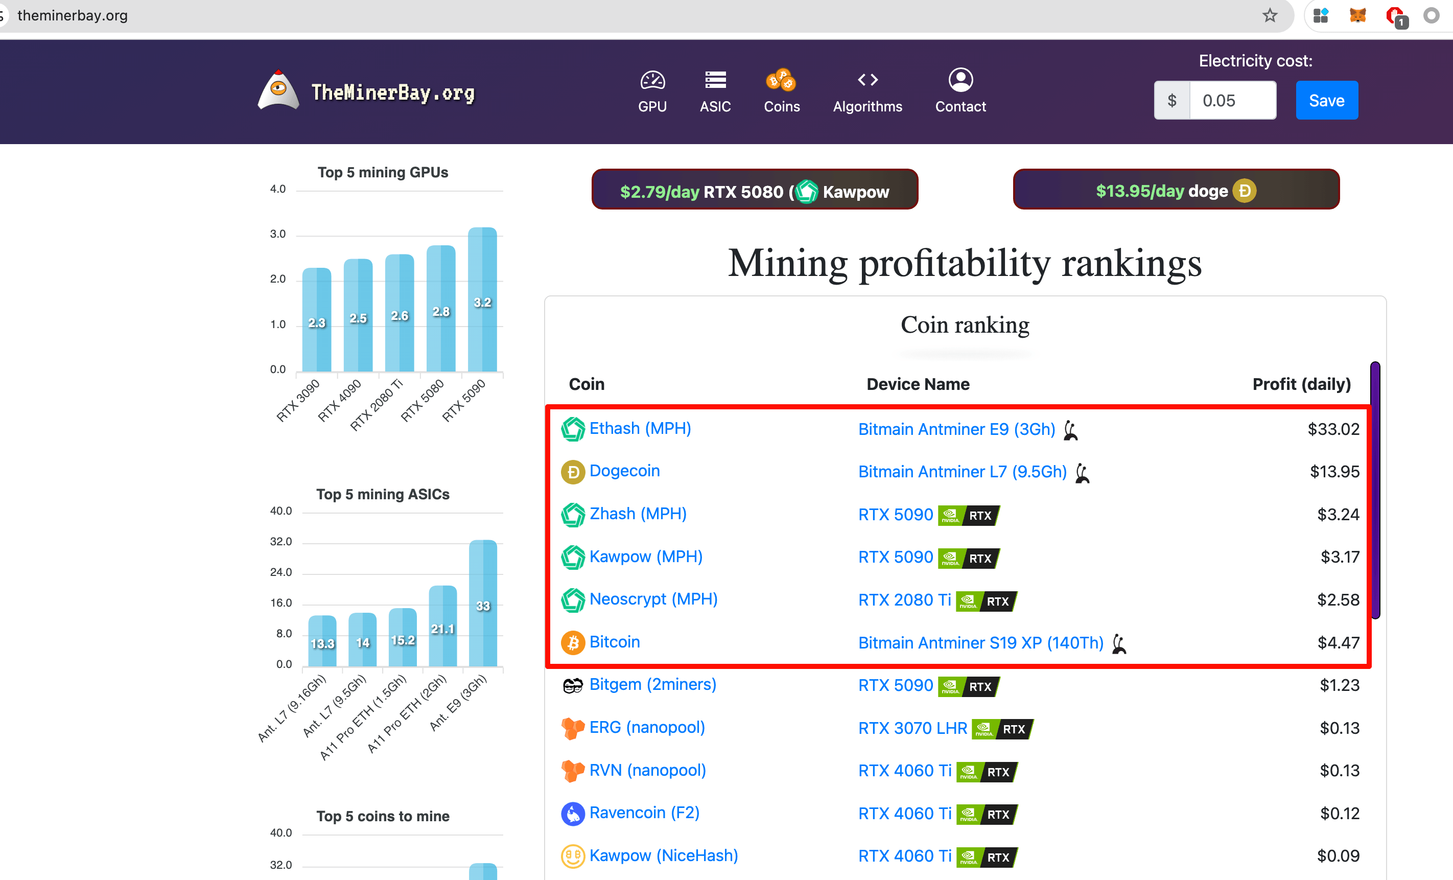The image size is (1453, 880).
Task: Click the $2.79/day RTX 5080 Kawpow banner
Action: click(754, 190)
